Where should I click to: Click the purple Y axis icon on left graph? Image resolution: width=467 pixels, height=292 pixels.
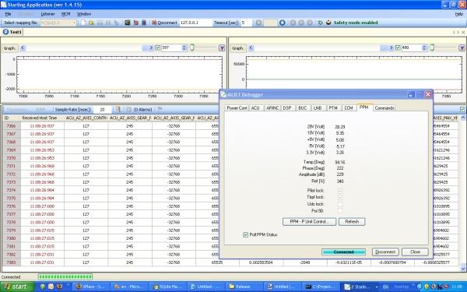(x=222, y=48)
